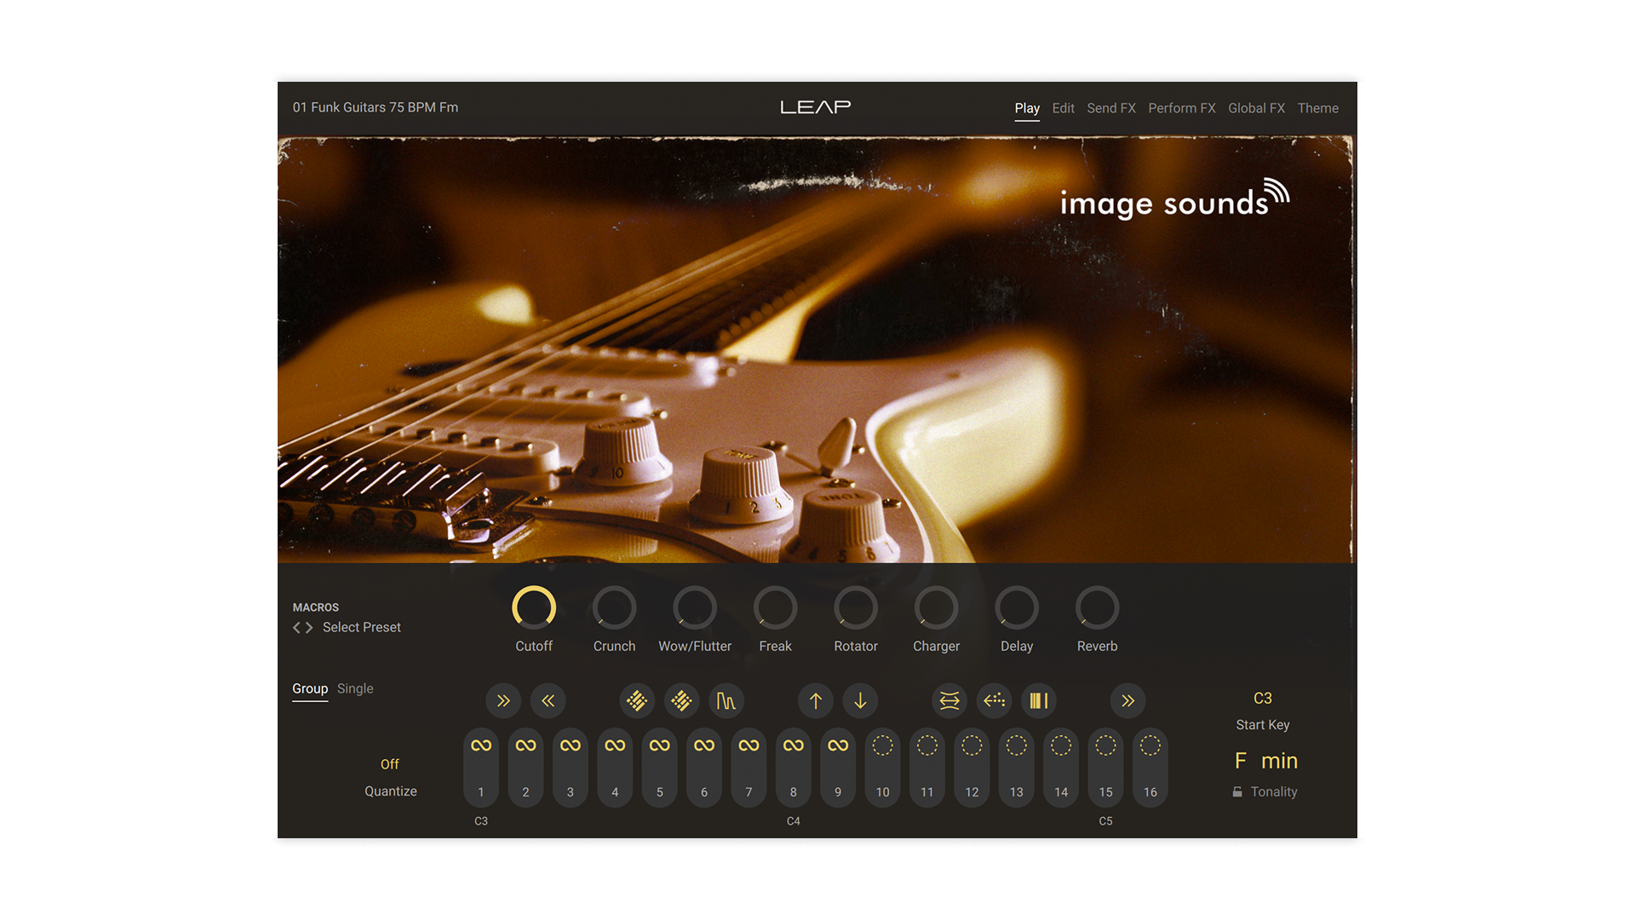Select pattern slot 16
1635x920 pixels.
pyautogui.click(x=1150, y=767)
